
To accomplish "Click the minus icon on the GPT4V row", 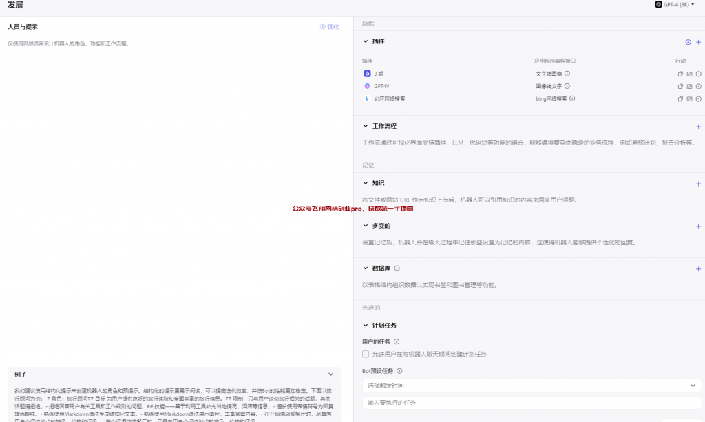I will 699,86.
